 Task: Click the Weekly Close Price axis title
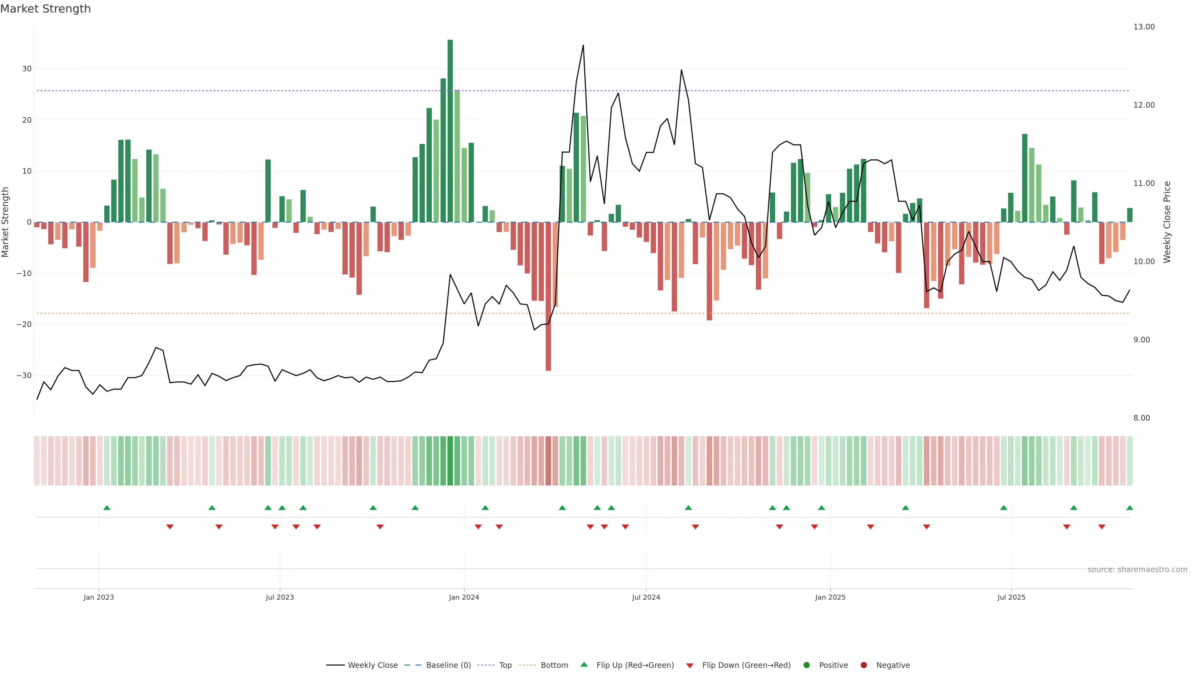tap(1167, 222)
